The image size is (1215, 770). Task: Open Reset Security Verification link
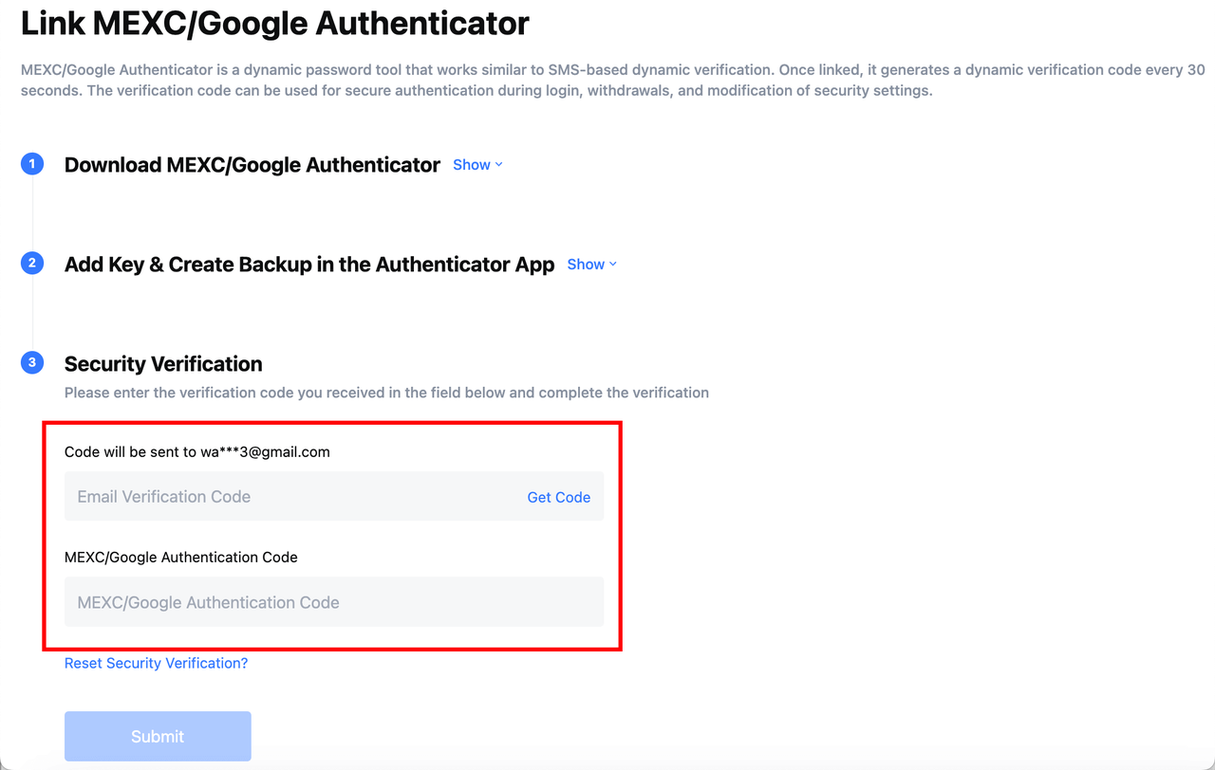click(x=156, y=663)
